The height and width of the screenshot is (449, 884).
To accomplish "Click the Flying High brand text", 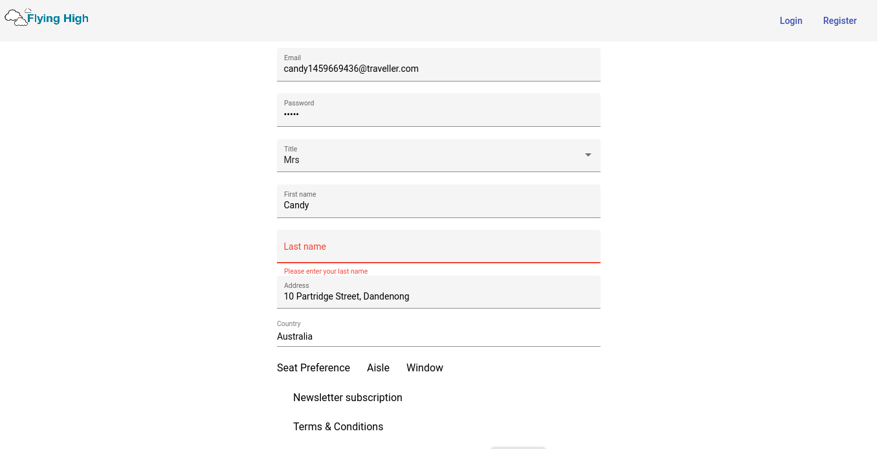I will [x=58, y=18].
